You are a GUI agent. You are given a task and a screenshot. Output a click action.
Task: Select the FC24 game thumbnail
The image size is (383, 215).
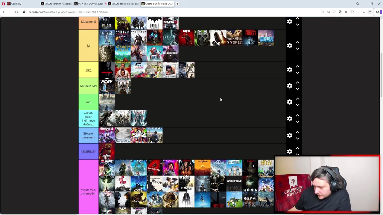[x=107, y=86]
